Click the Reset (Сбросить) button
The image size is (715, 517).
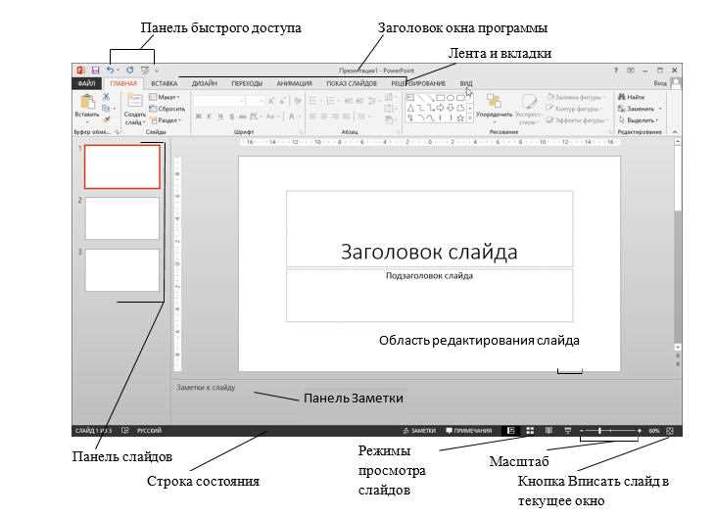click(x=167, y=109)
